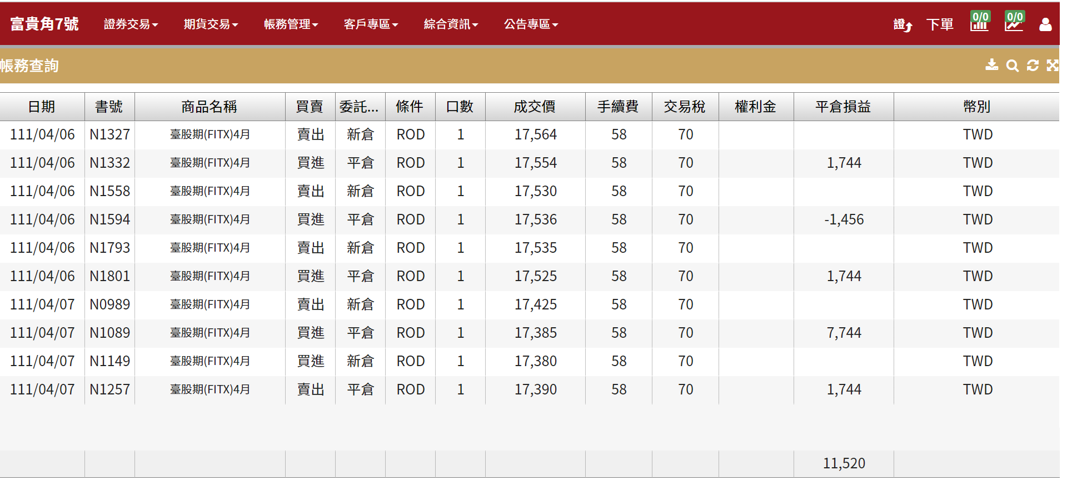The image size is (1067, 490).
Task: Click the 證 switch icon
Action: click(x=903, y=24)
